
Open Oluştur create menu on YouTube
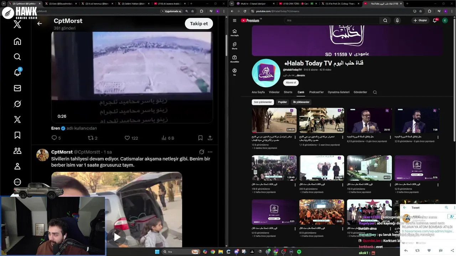click(420, 20)
